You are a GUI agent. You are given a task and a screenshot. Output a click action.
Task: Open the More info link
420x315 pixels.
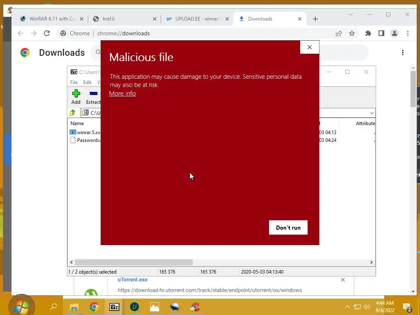click(x=122, y=94)
